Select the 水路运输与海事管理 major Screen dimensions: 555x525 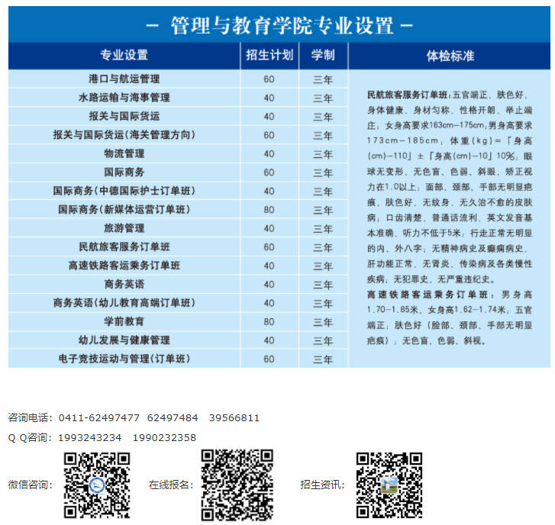tap(124, 98)
